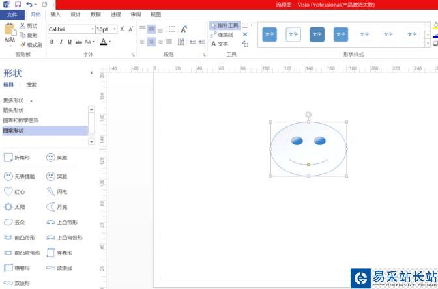Click the X connection point tool icon
This screenshot has width=438, height=289.
click(245, 34)
